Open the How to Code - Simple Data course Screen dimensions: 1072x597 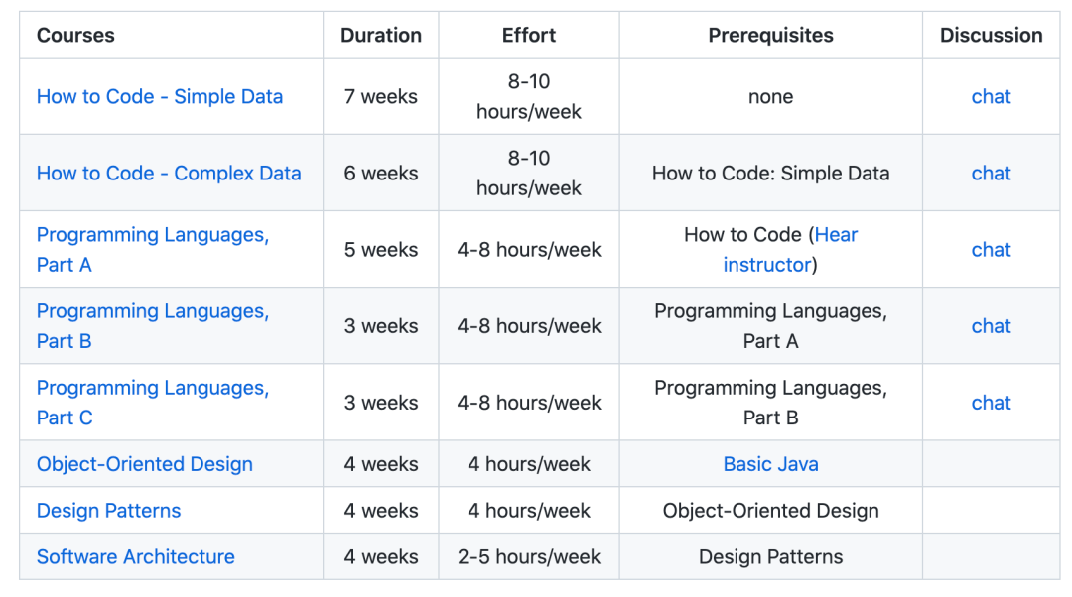pos(159,97)
